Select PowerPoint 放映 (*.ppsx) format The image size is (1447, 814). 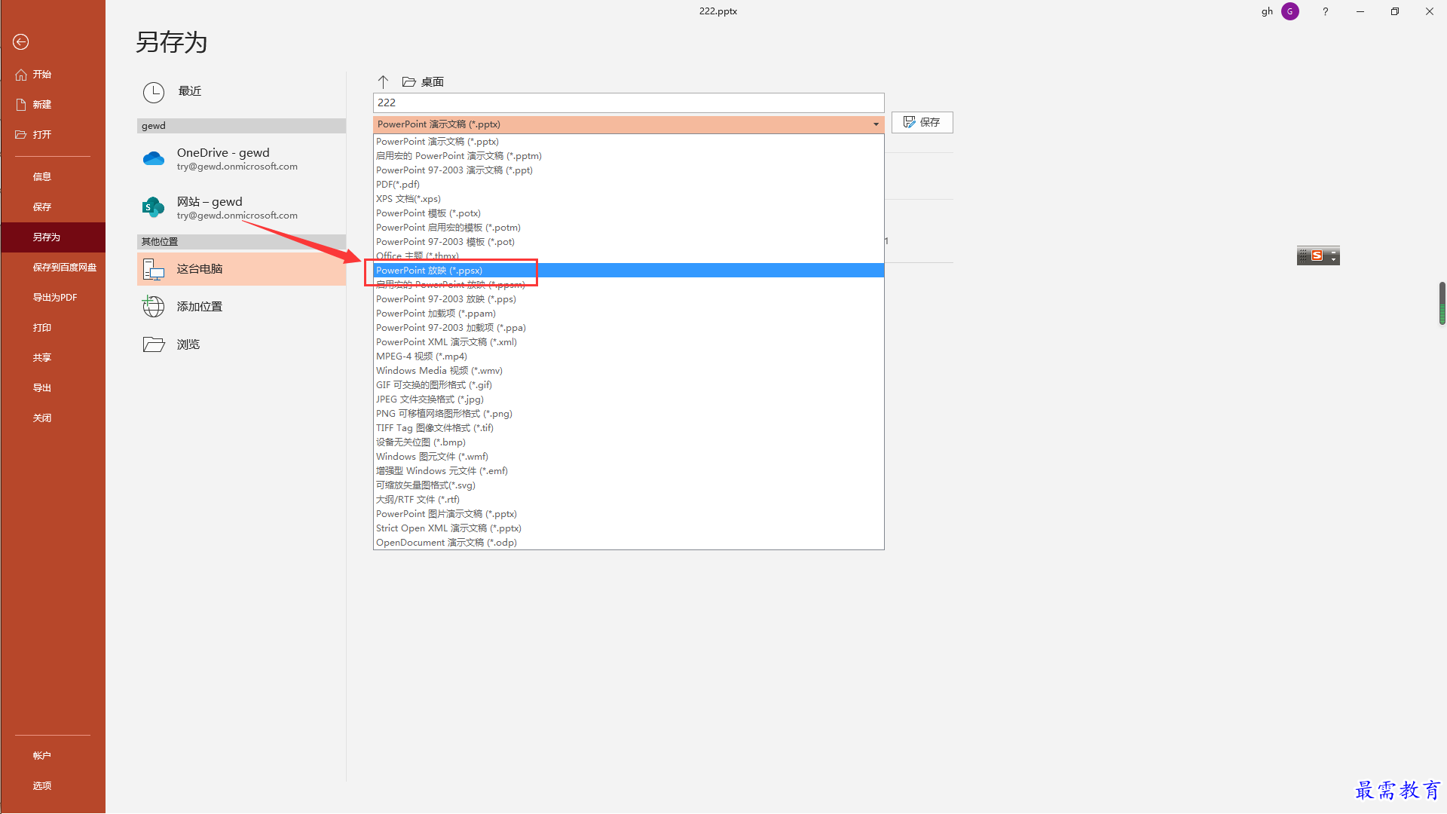(x=629, y=271)
